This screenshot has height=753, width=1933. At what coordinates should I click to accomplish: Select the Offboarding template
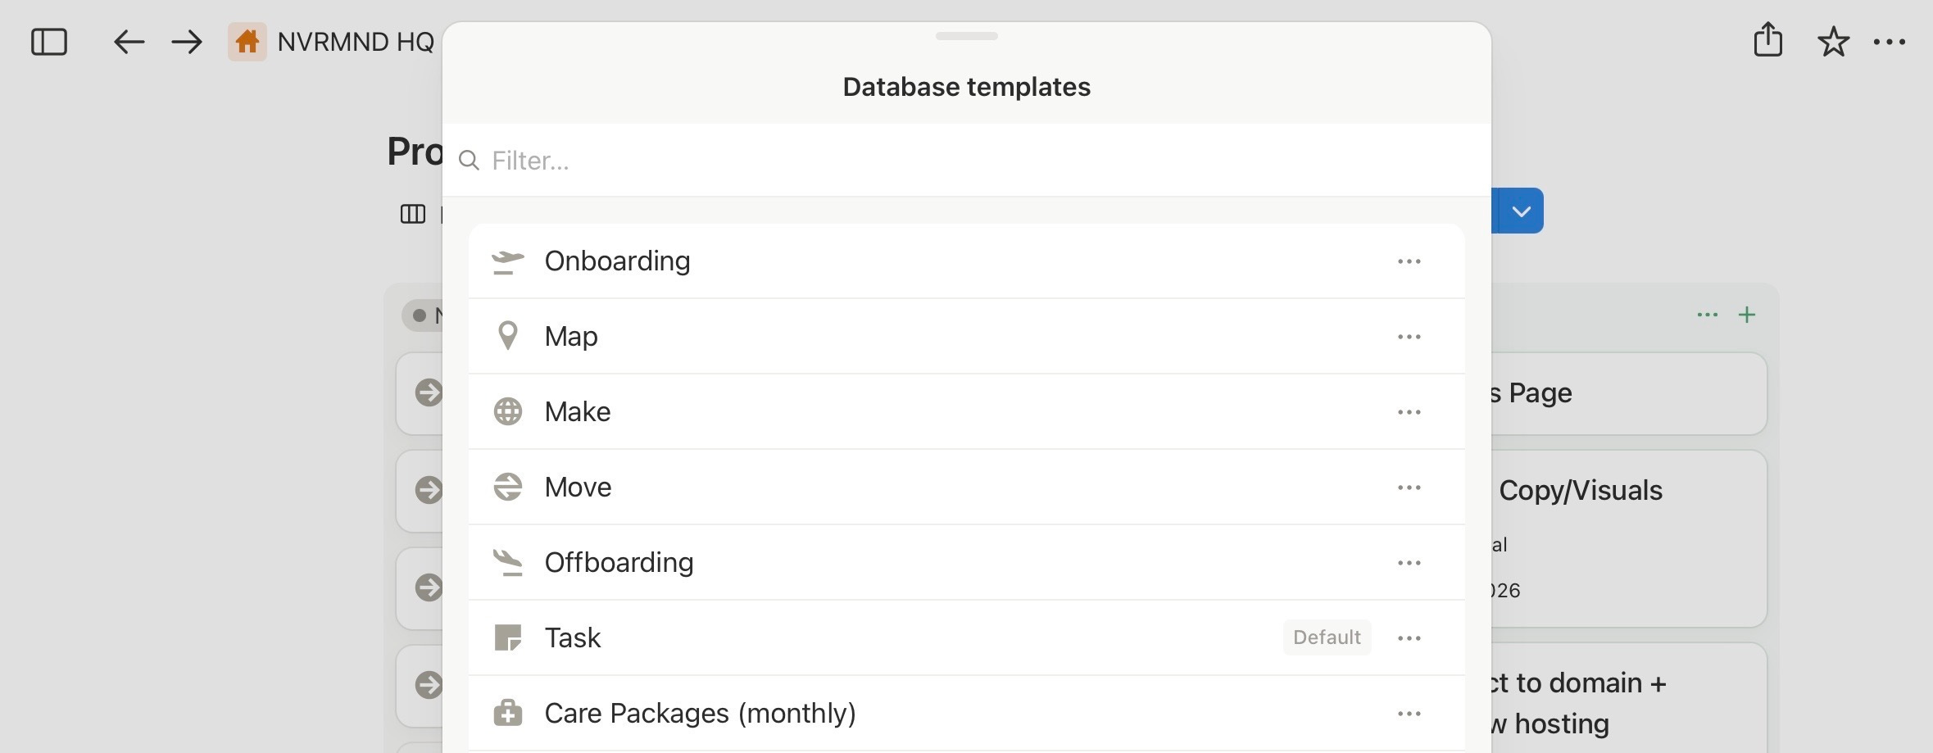tap(619, 563)
